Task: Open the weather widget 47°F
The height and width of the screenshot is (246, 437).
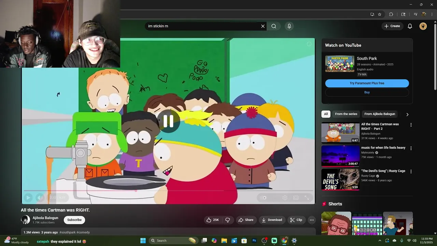Action: tap(16, 241)
